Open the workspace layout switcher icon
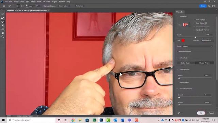The width and height of the screenshot is (218, 123). tap(214, 6)
